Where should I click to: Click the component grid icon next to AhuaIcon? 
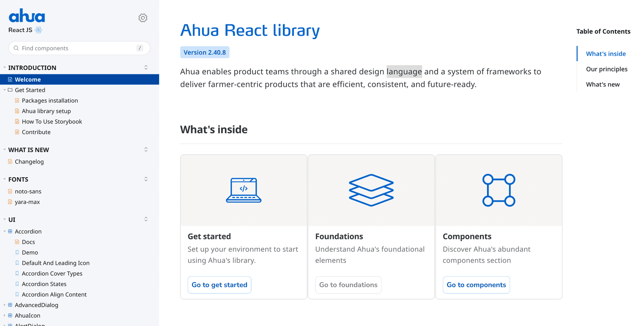pyautogui.click(x=10, y=316)
